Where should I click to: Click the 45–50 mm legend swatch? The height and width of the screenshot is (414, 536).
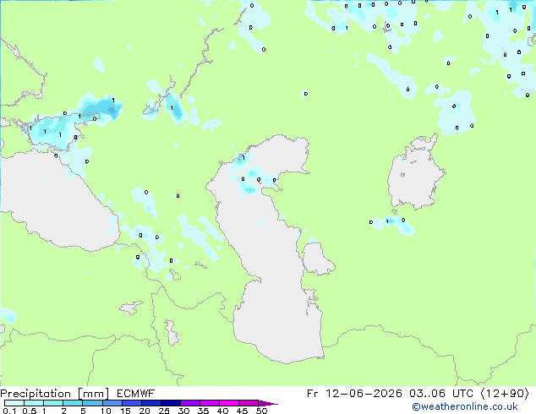pos(249,403)
